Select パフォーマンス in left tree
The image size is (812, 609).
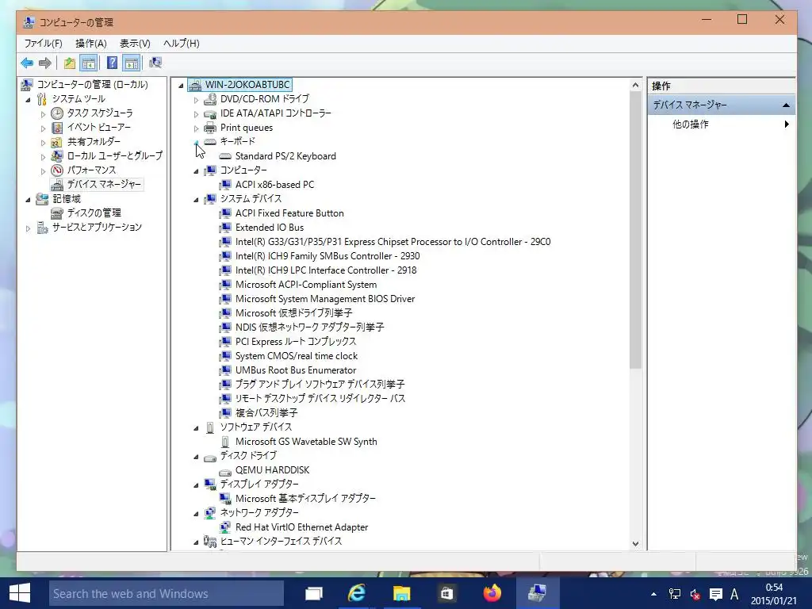[91, 170]
